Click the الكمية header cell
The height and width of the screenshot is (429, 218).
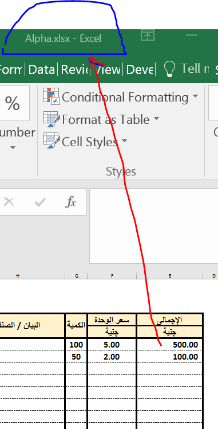76,326
